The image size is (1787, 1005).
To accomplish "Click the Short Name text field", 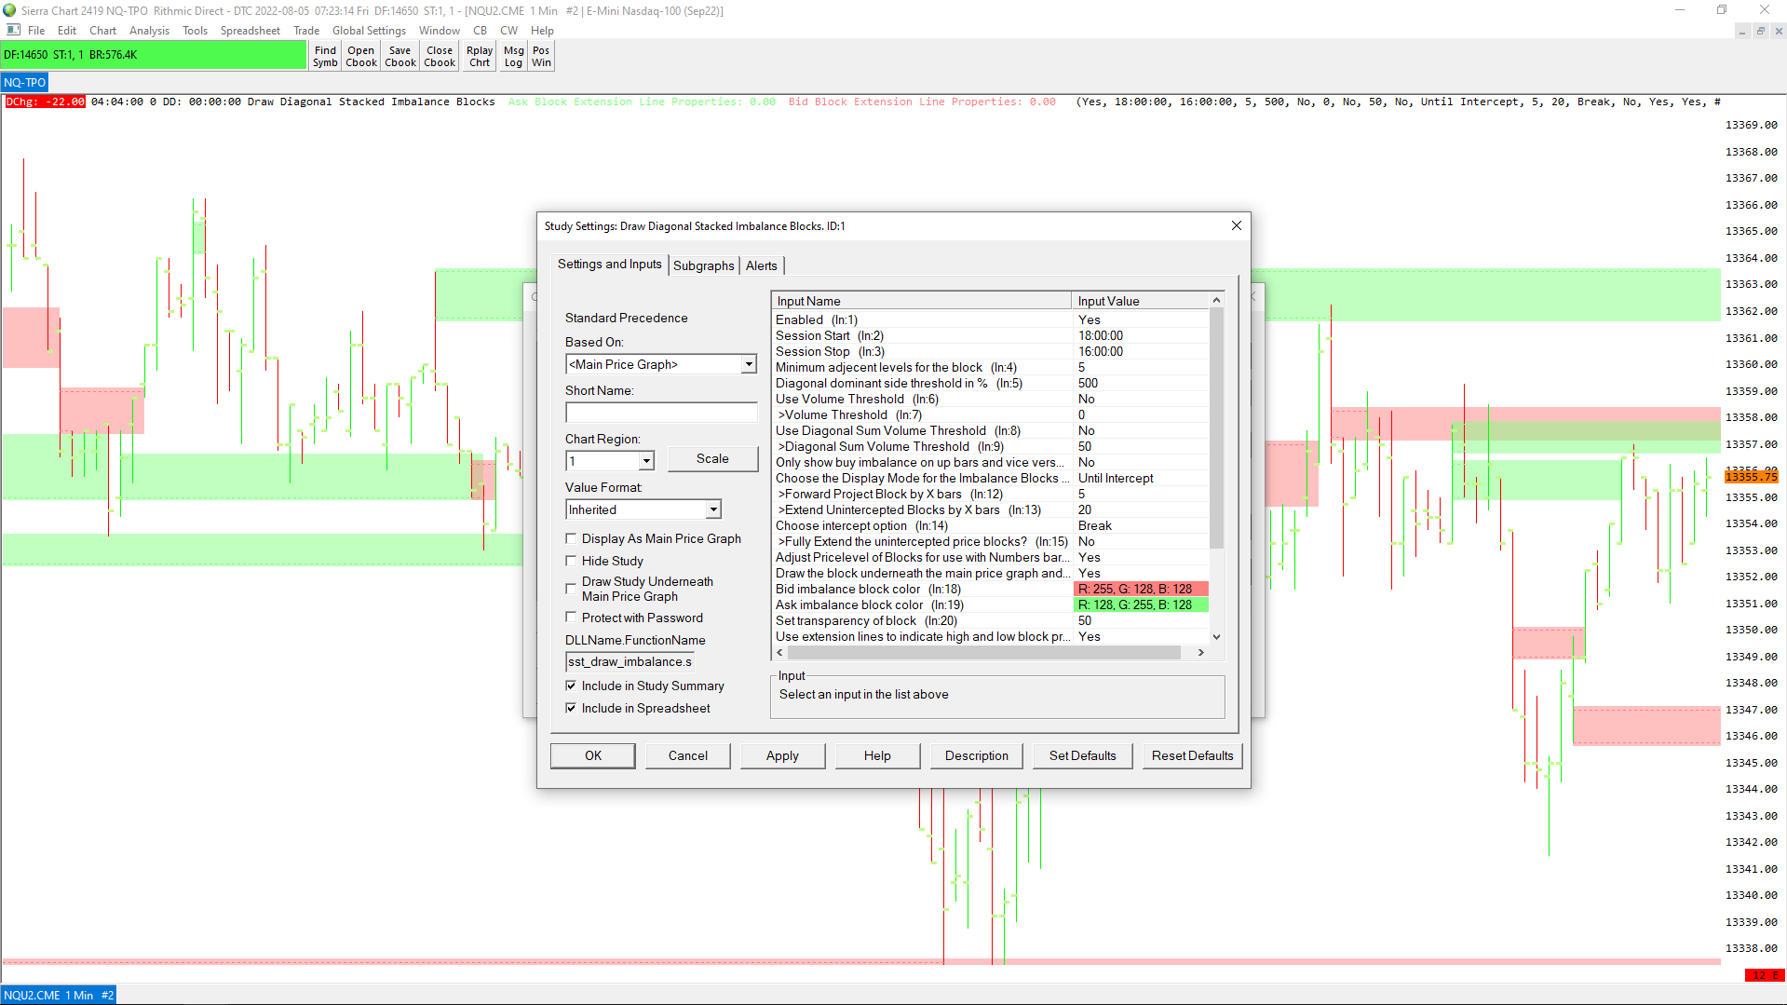I will click(x=661, y=413).
